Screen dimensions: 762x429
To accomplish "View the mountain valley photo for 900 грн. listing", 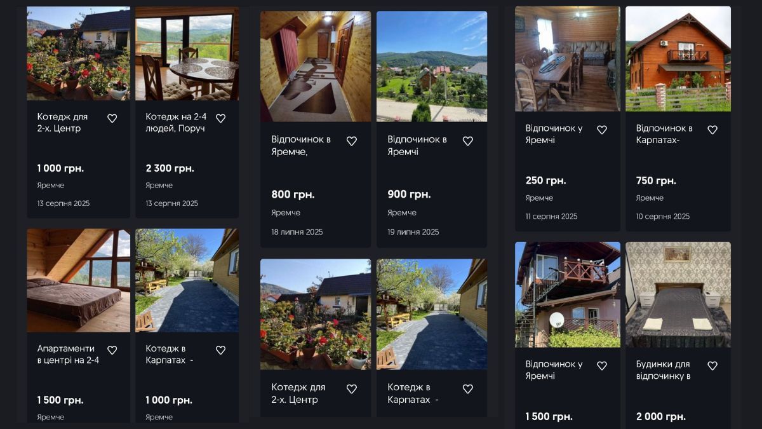I will tap(432, 66).
